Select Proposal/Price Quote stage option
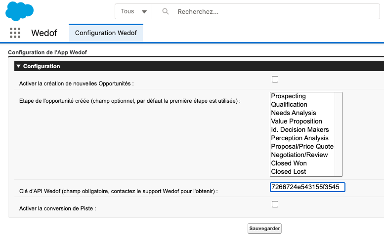 pyautogui.click(x=302, y=146)
